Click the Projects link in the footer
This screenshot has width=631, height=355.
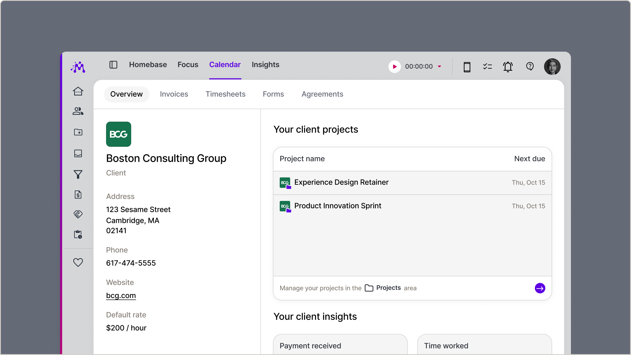click(383, 288)
